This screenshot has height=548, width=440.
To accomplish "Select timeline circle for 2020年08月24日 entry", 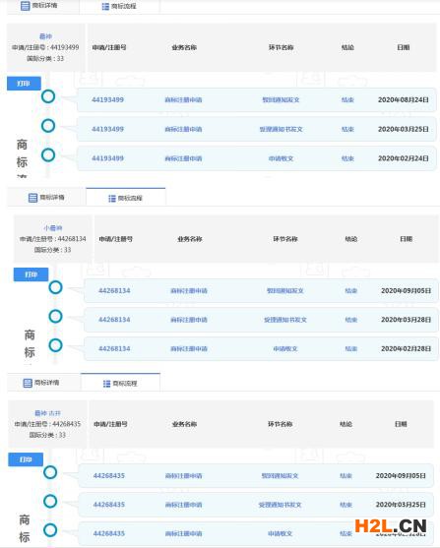I will click(x=48, y=96).
